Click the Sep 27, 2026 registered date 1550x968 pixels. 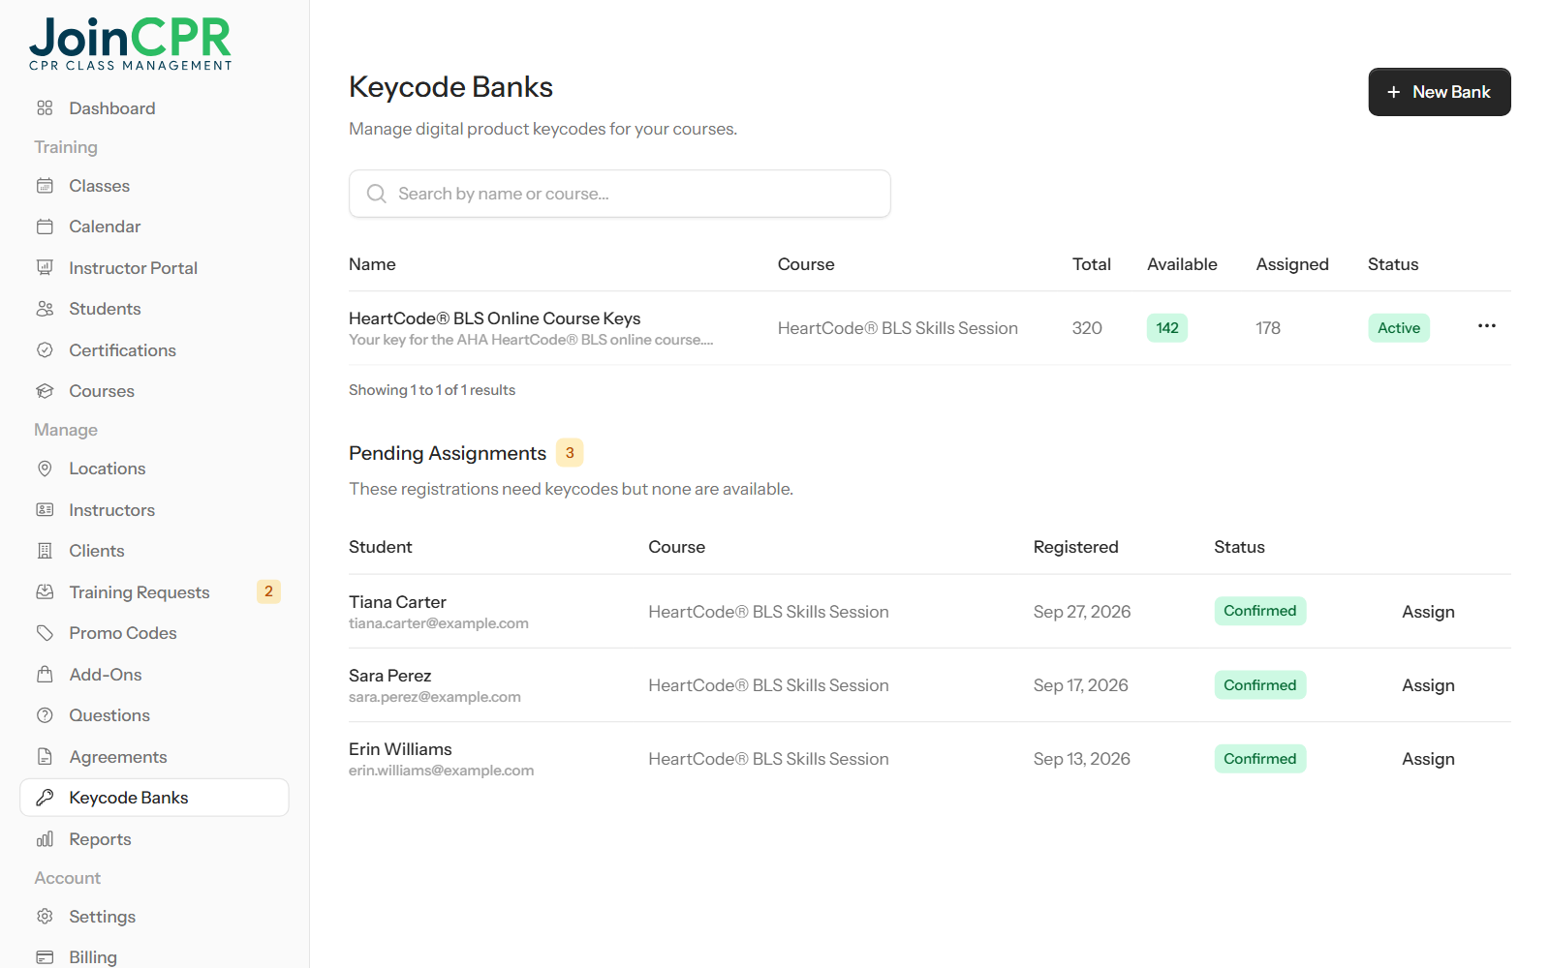point(1082,612)
